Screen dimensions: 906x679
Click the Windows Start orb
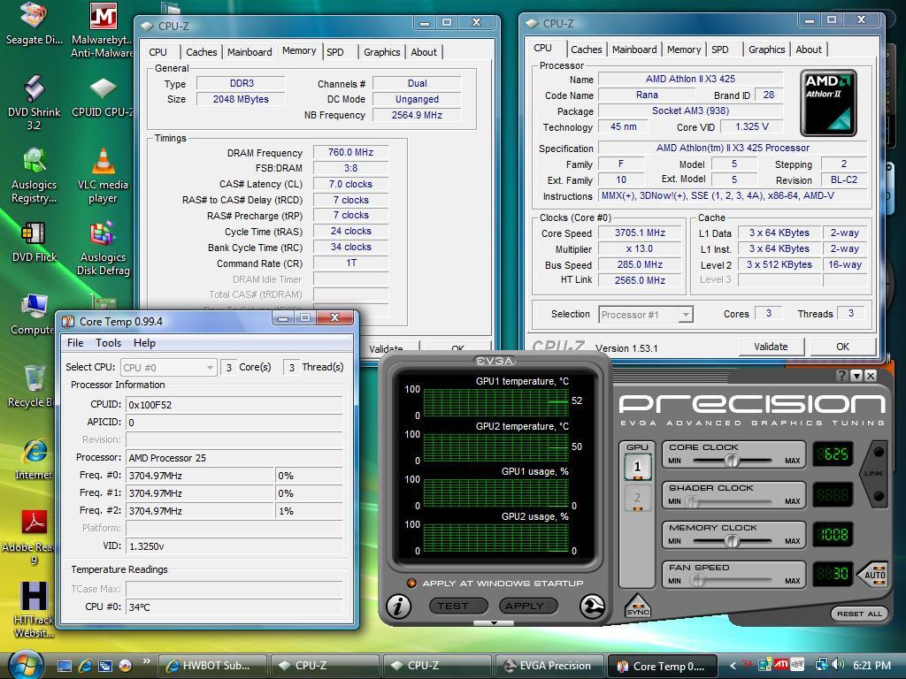(26, 665)
